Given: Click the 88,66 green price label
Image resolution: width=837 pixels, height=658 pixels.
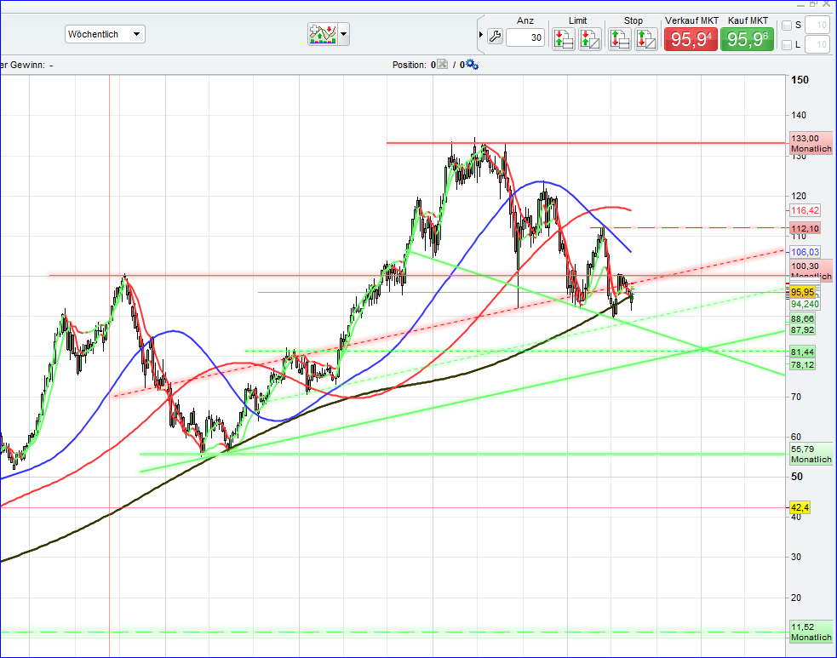Looking at the screenshot, I should click(802, 318).
